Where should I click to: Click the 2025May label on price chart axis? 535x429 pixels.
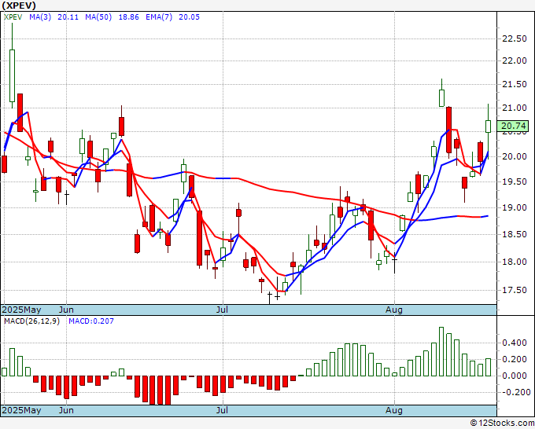point(21,310)
